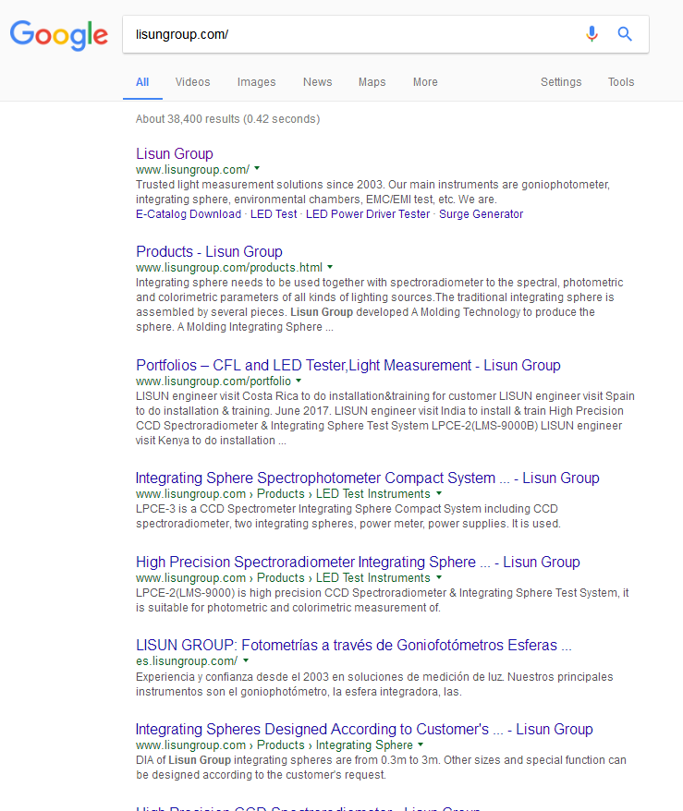Switch to the Images tab
Image resolution: width=683 pixels, height=811 pixels.
(x=256, y=82)
